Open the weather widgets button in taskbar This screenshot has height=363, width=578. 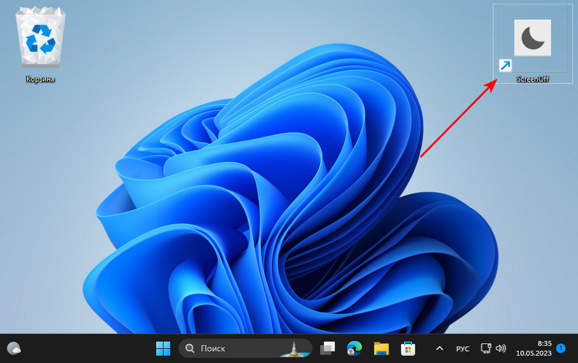(13, 348)
